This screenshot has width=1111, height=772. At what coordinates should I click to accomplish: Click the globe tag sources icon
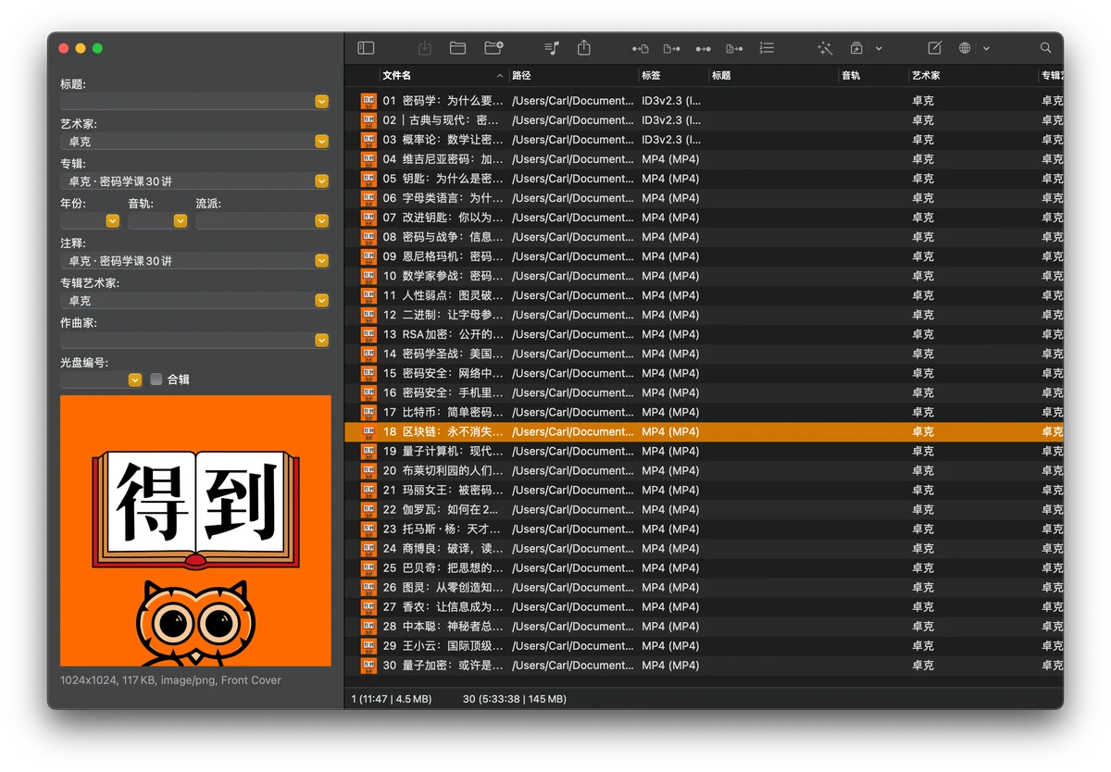point(965,48)
